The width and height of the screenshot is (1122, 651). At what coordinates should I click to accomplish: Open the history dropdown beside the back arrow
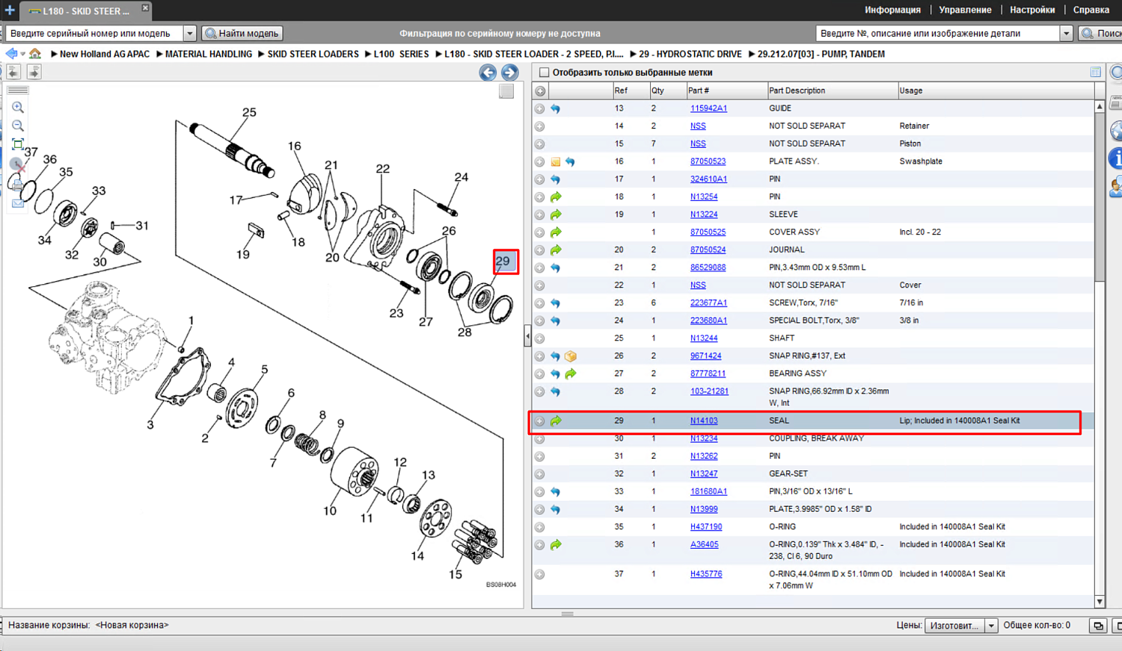22,54
